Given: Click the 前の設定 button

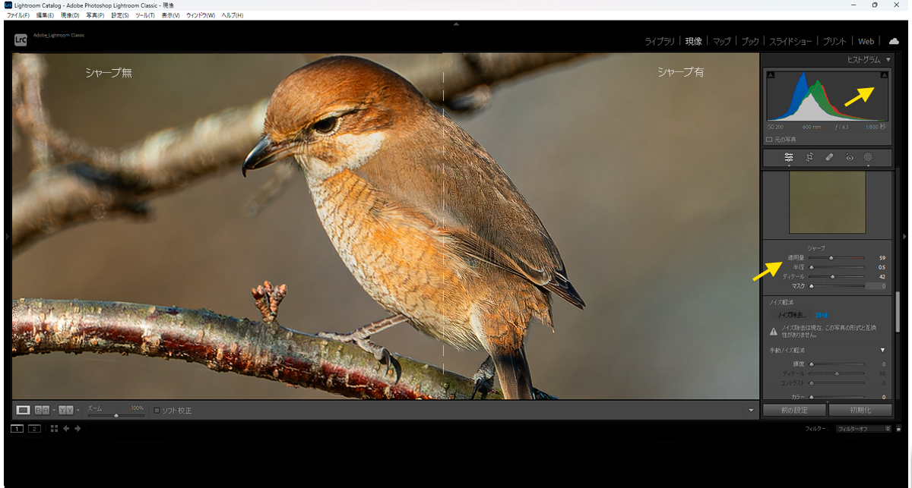Looking at the screenshot, I should coord(793,410).
